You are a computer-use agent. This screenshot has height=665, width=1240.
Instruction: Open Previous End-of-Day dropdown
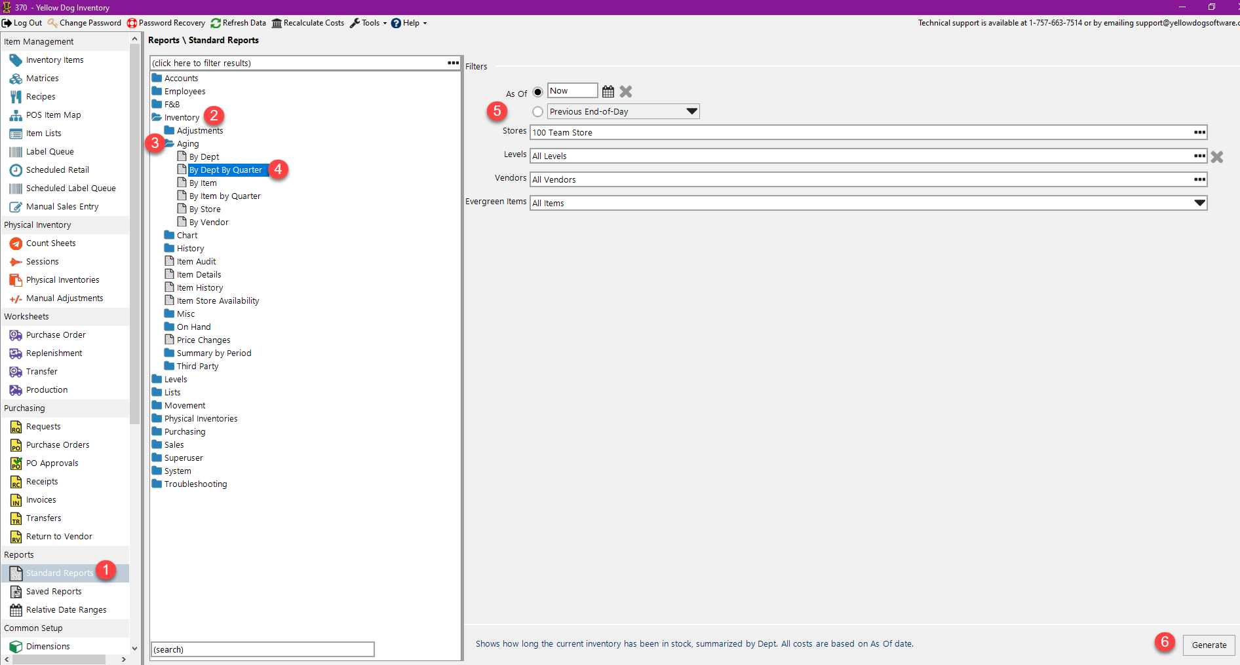[691, 111]
